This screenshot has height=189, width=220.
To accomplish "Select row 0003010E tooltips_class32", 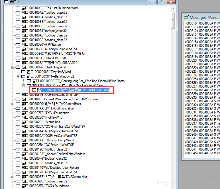I will (44, 163).
